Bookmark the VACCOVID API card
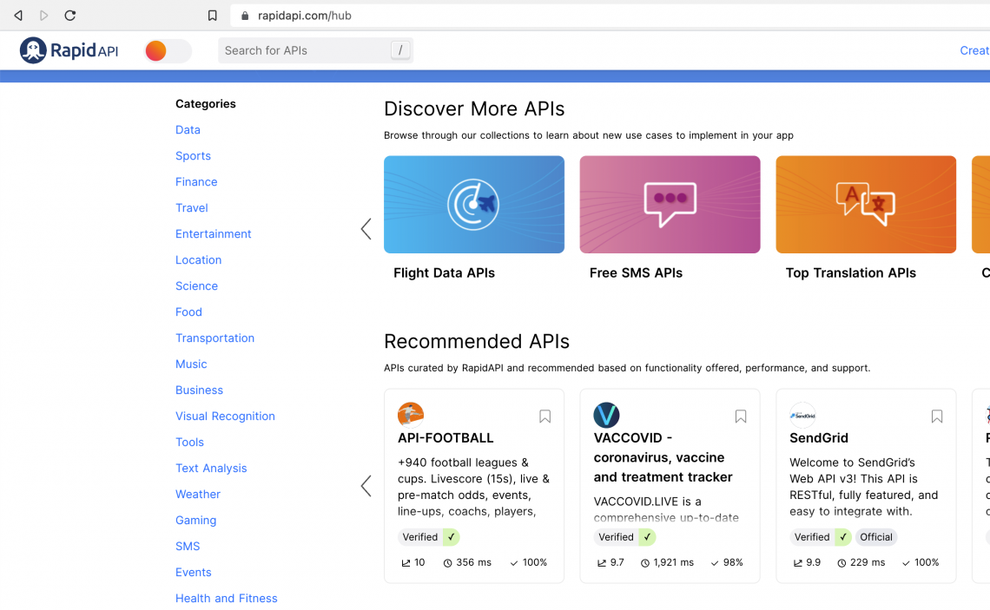The image size is (990, 610). pos(741,417)
